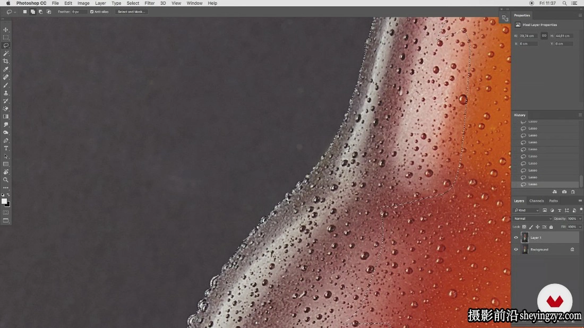The width and height of the screenshot is (584, 328).
Task: Toggle type layer filter
Action: coord(560,210)
